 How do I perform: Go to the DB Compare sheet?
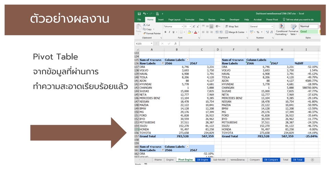(x=271, y=160)
